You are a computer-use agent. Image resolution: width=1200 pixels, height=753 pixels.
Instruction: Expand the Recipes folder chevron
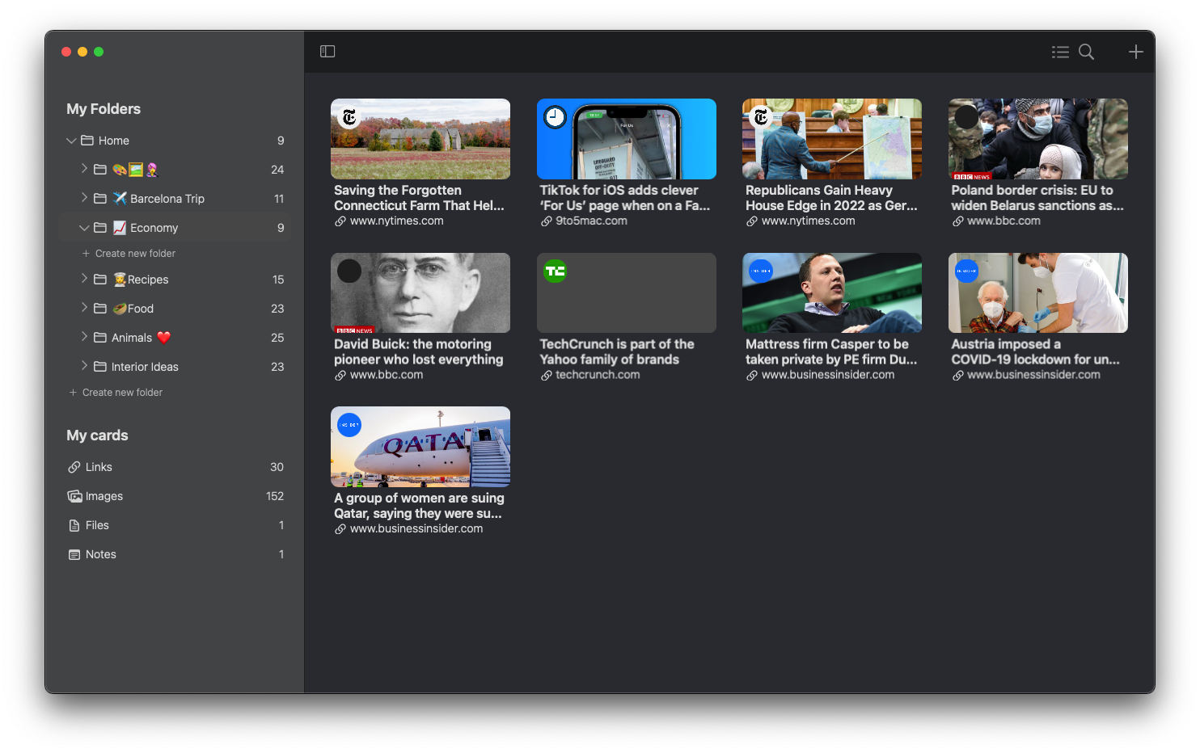tap(84, 279)
